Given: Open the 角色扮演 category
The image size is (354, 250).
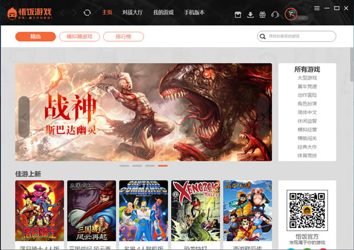Looking at the screenshot, I should click(307, 104).
